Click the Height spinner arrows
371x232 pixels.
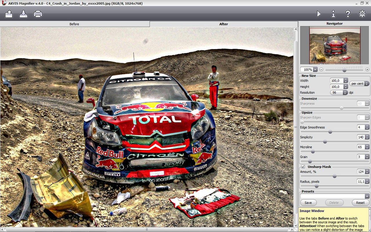(x=345, y=87)
